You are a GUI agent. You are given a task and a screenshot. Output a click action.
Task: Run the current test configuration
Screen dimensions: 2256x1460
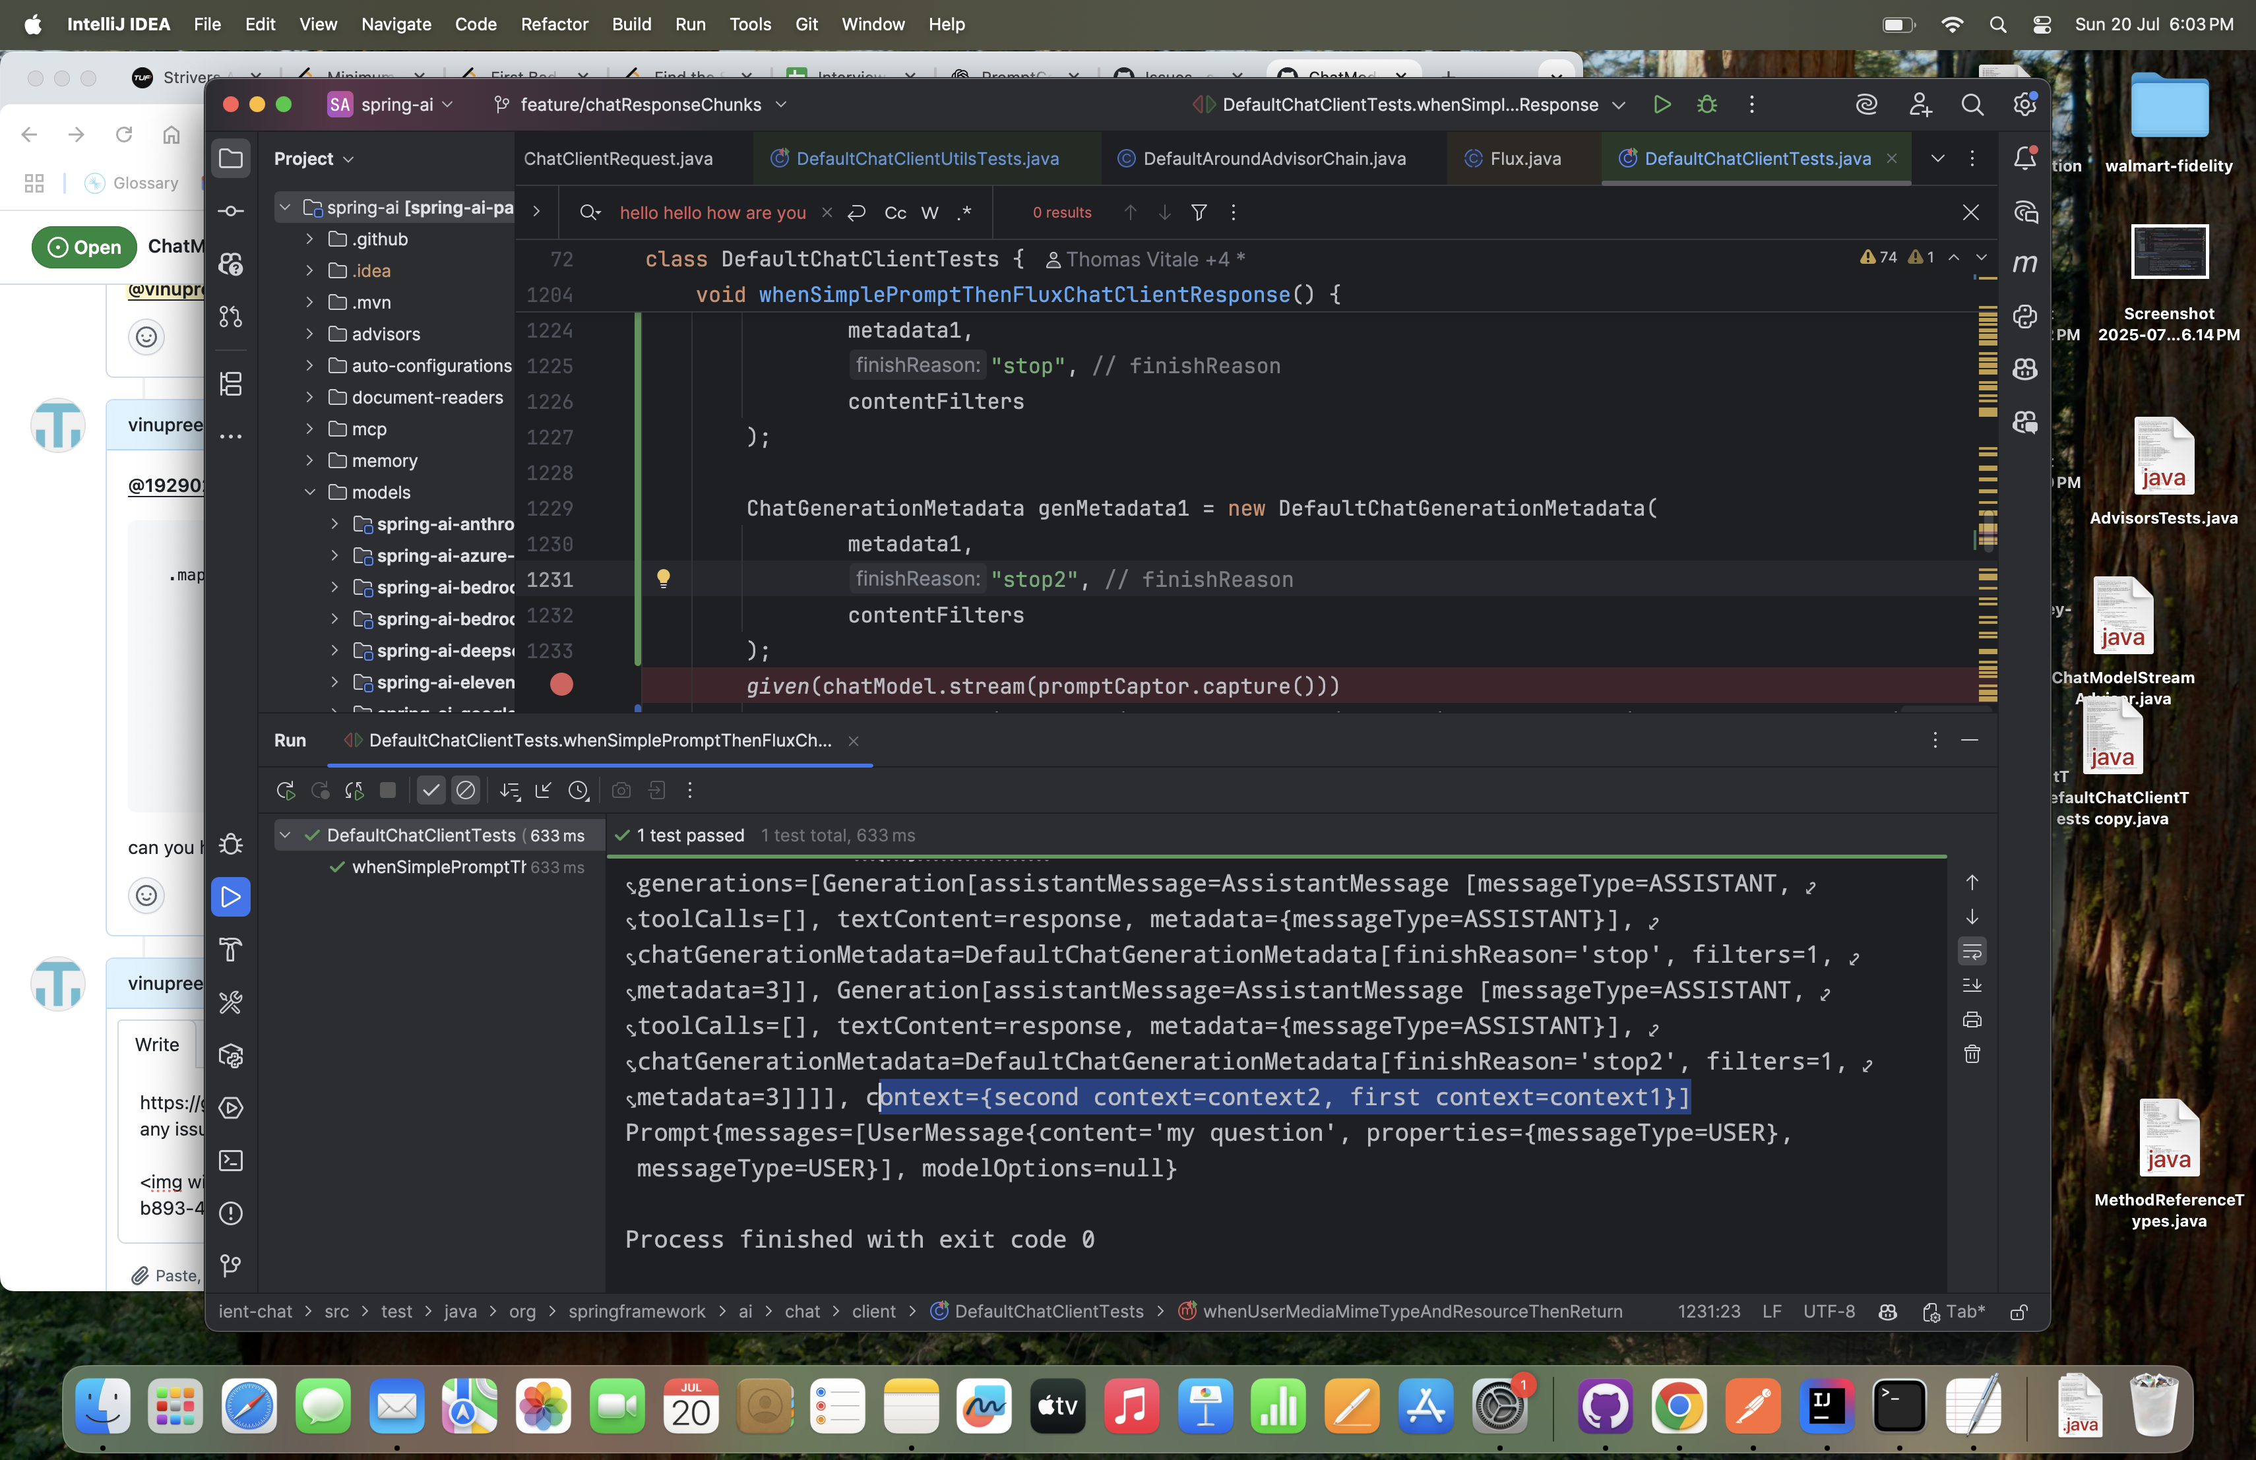(1662, 104)
